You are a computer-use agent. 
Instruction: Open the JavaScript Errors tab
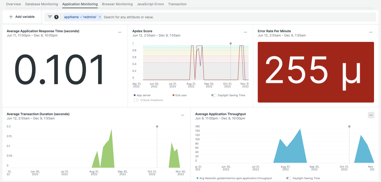point(150,4)
